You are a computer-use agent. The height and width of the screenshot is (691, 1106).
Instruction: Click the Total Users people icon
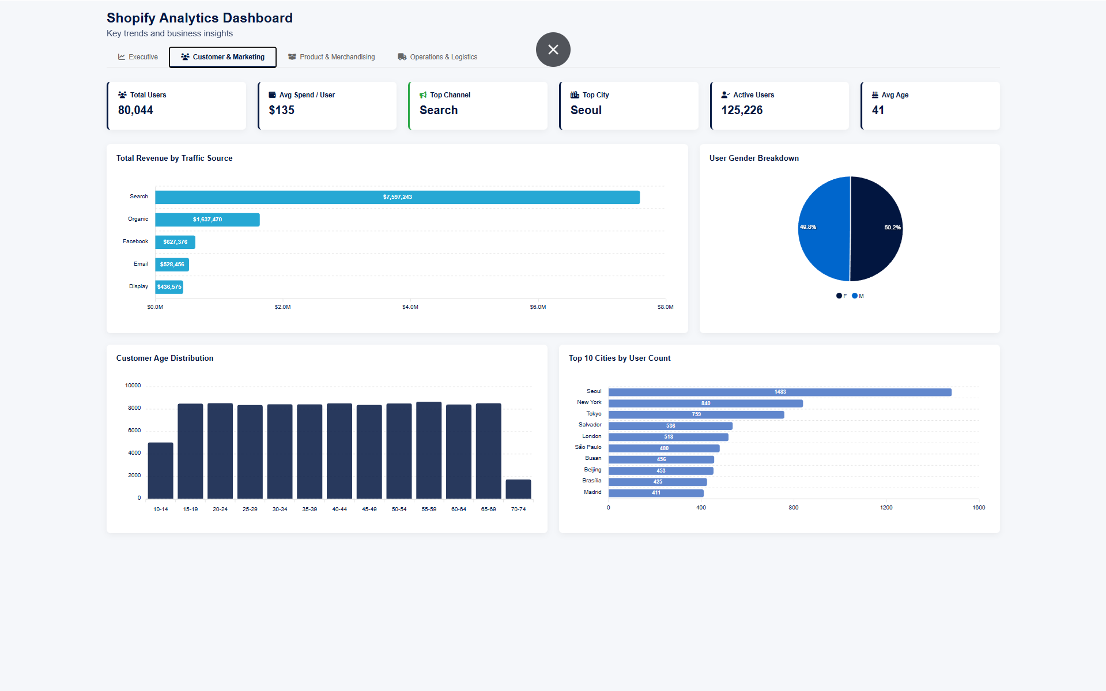[x=122, y=95]
